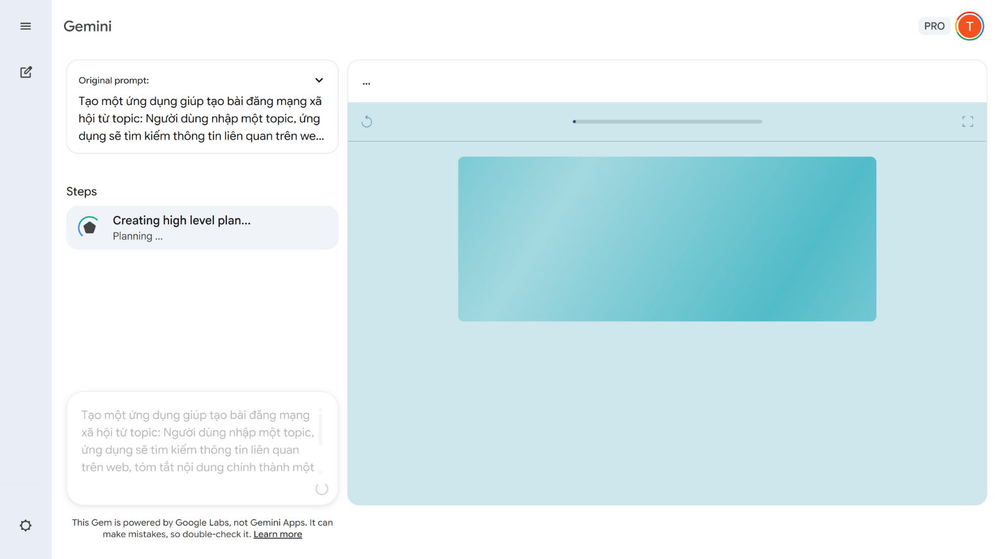This screenshot has height=559, width=995.
Task: Click the orange T account avatar
Action: 969,26
